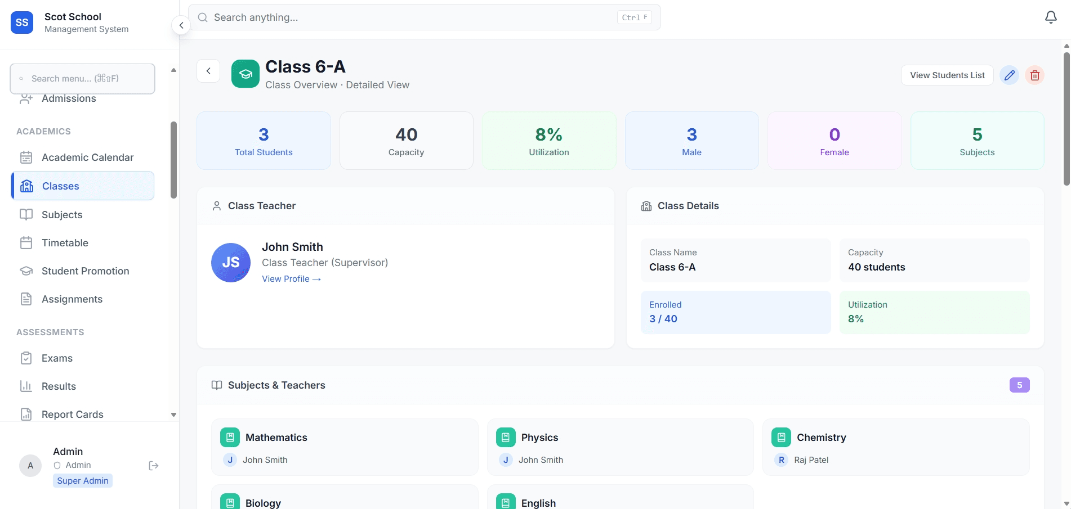Click the Mathematics subject icon
This screenshot has height=509, width=1071.
coord(230,438)
